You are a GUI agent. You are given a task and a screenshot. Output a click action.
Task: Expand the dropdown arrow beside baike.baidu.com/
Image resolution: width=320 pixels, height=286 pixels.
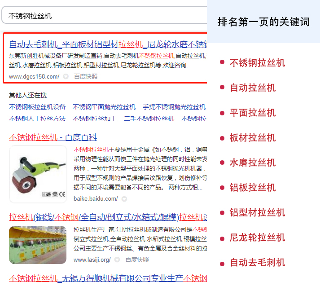click(x=124, y=199)
